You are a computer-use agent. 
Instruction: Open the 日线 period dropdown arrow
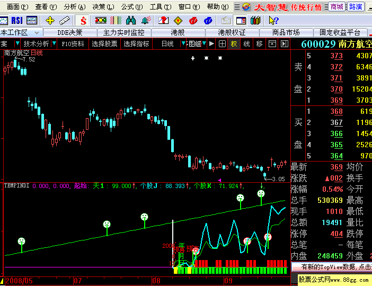[183, 43]
